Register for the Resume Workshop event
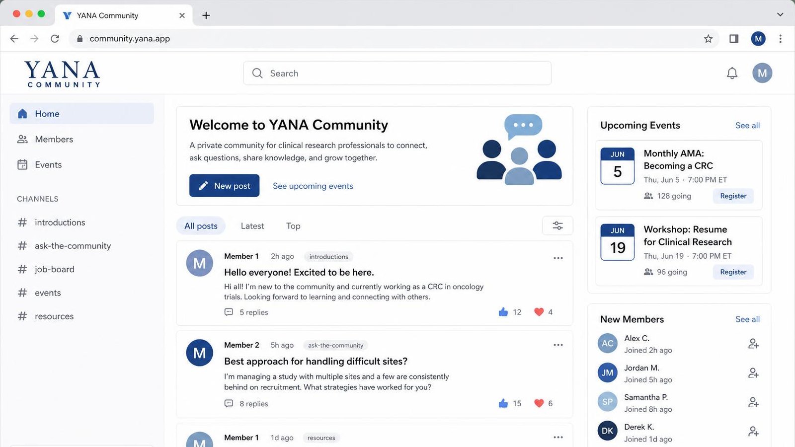 733,272
